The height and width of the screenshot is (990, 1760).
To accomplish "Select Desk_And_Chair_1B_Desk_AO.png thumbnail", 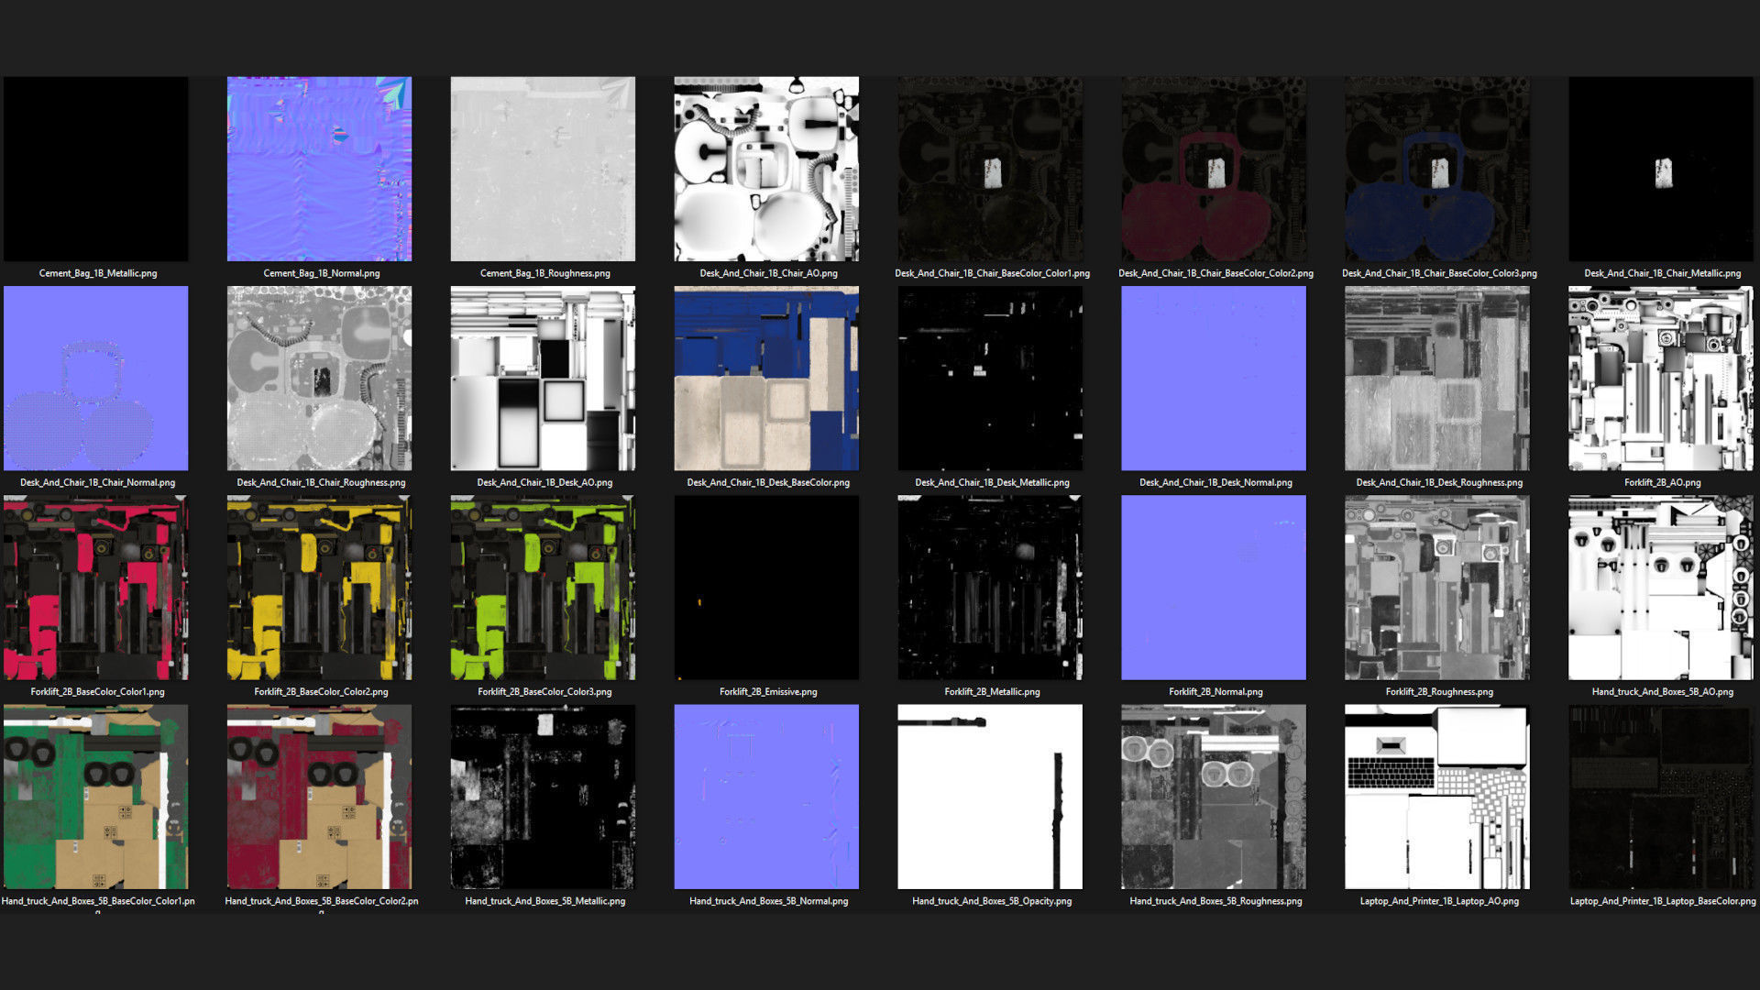I will pyautogui.click(x=543, y=378).
